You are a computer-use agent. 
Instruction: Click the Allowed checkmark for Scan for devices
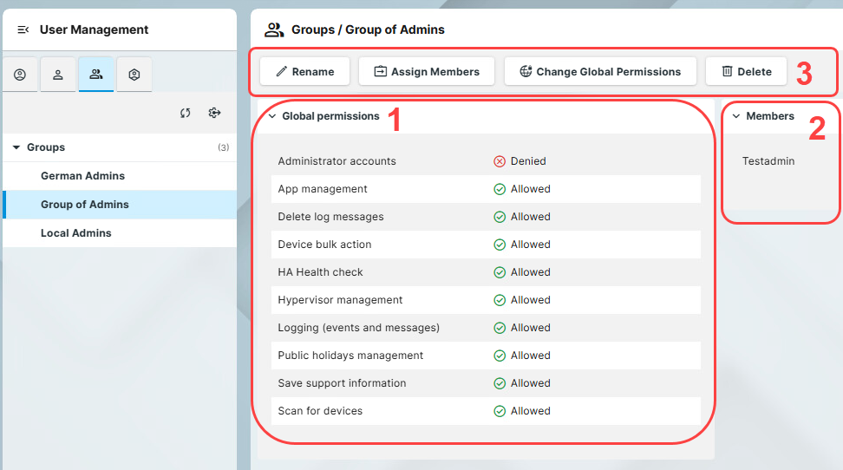click(x=500, y=411)
